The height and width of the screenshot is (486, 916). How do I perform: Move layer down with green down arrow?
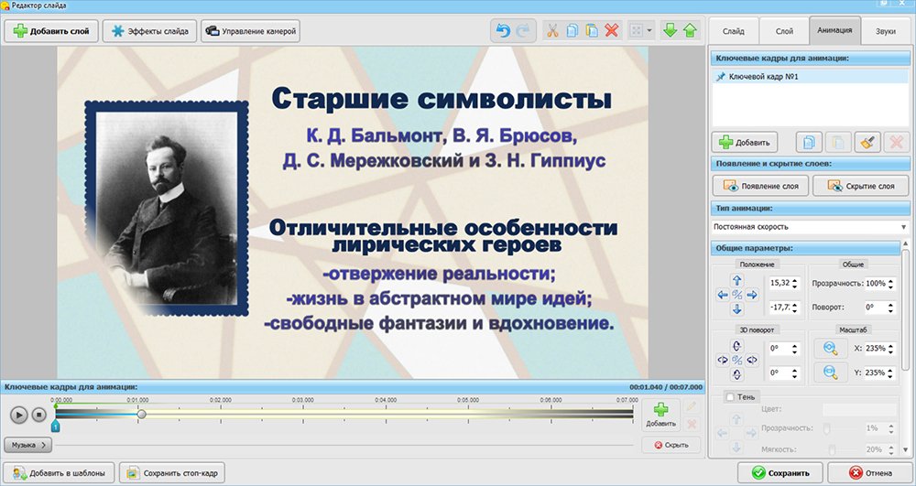coord(670,30)
